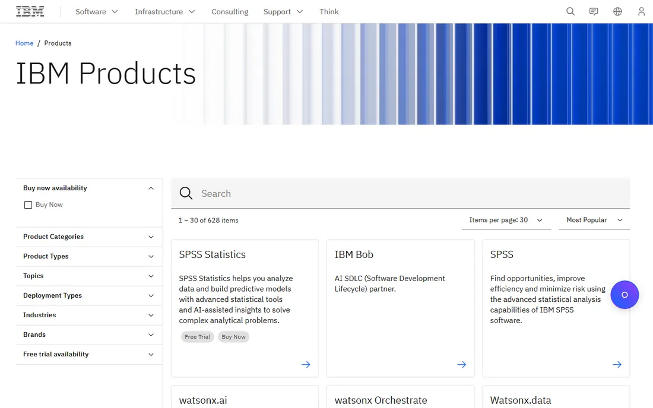Click the arrow on the IBM Bob card
This screenshot has height=408, width=653.
click(x=461, y=364)
